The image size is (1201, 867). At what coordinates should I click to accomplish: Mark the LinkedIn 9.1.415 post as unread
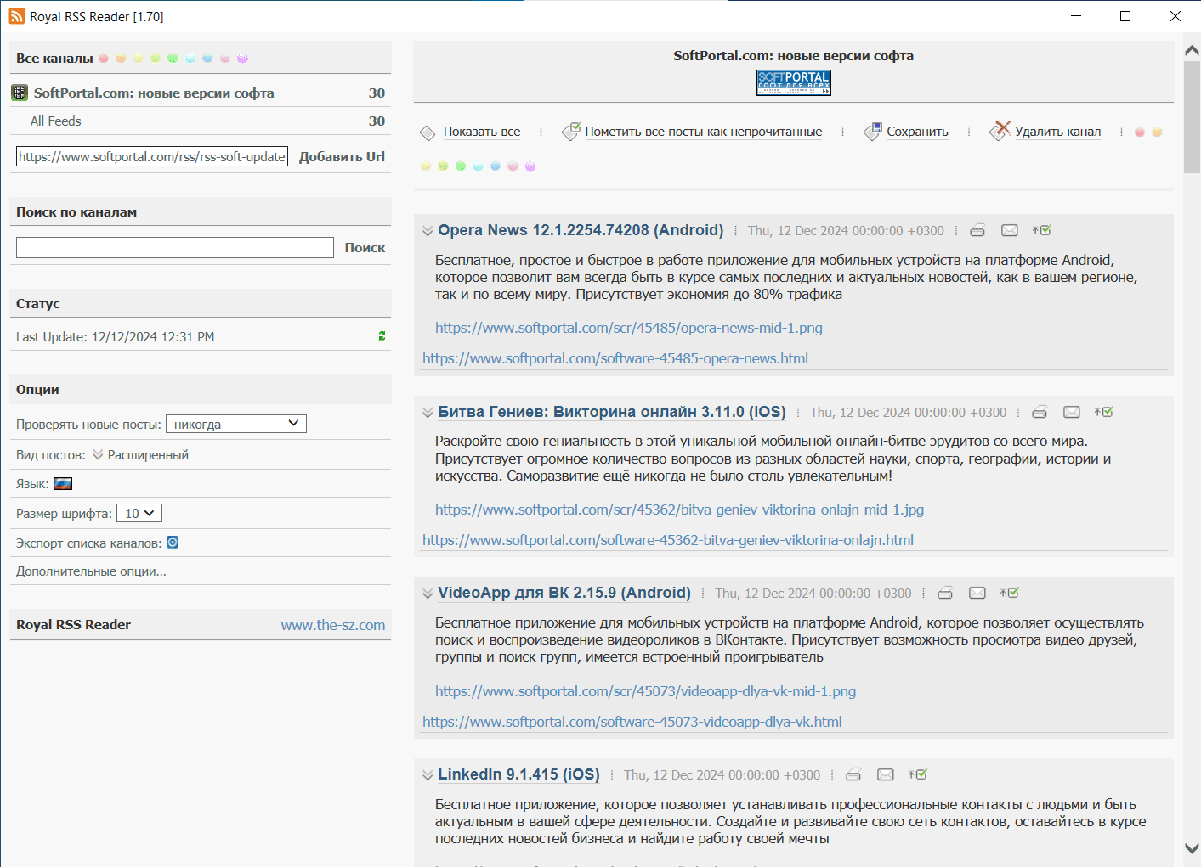(918, 774)
